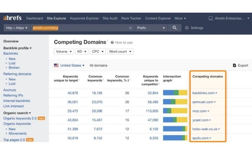
Task: Open the spyfu.com dropdown
Action: [210, 138]
